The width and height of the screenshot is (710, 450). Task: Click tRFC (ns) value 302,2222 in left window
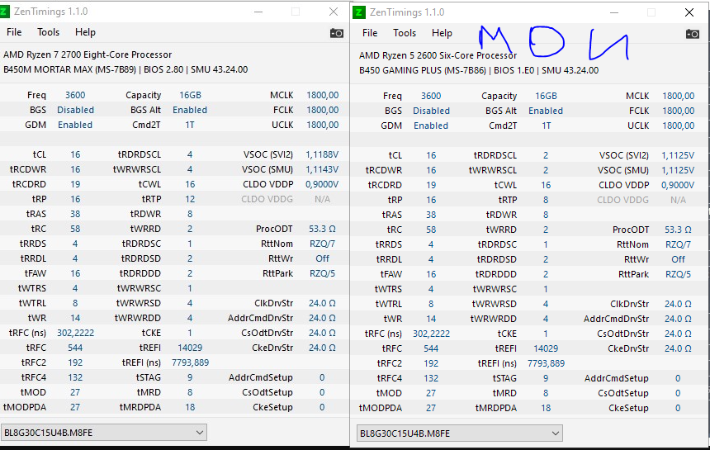click(x=76, y=334)
